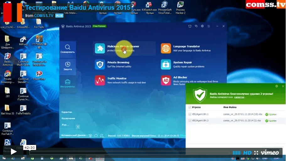This screenshot has width=286, height=161.
Task: Toggle the Угроза header checkbox
Action: (x=190, y=107)
